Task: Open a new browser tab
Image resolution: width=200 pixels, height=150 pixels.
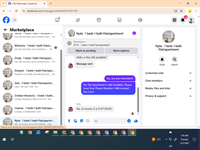Action: coord(51,4)
